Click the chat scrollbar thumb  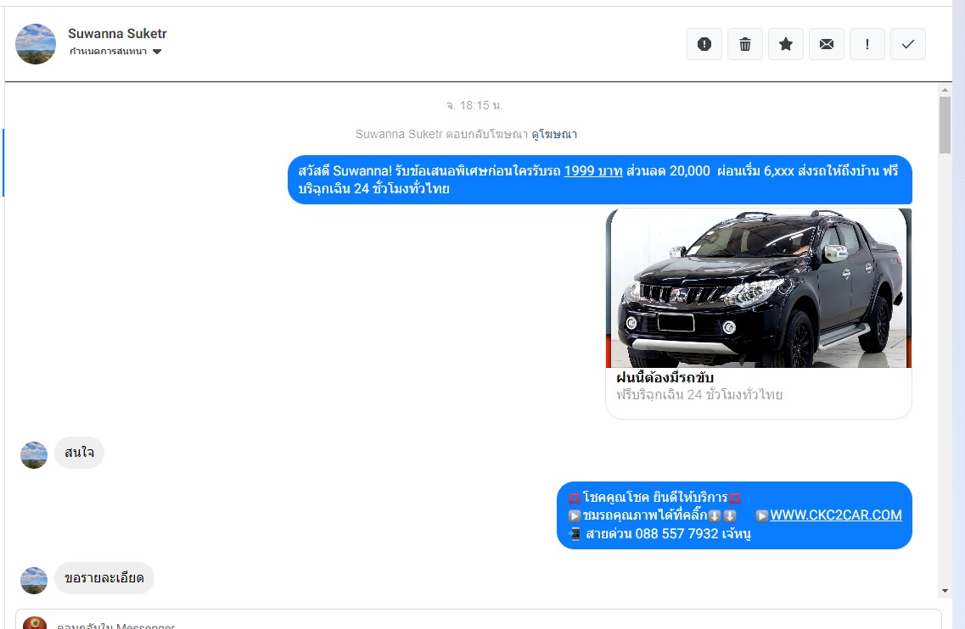coord(945,125)
